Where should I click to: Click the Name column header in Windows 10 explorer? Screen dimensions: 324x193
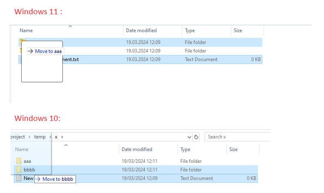[22, 149]
